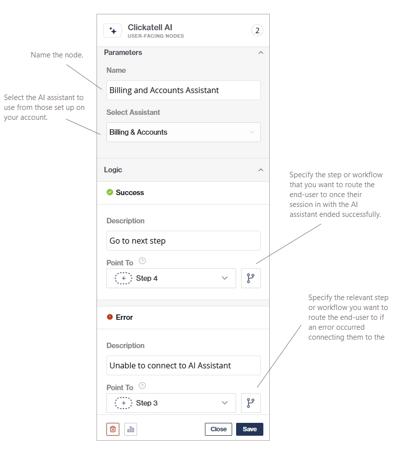Image resolution: width=396 pixels, height=458 pixels.
Task: Open the Step 3 Point To dropdown
Action: [171, 403]
